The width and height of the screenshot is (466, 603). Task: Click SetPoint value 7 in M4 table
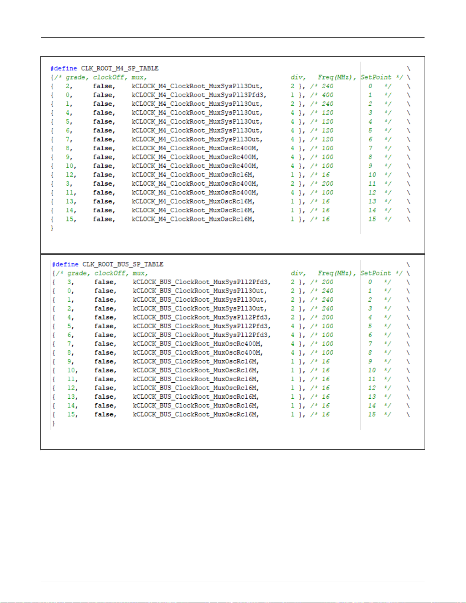[370, 148]
